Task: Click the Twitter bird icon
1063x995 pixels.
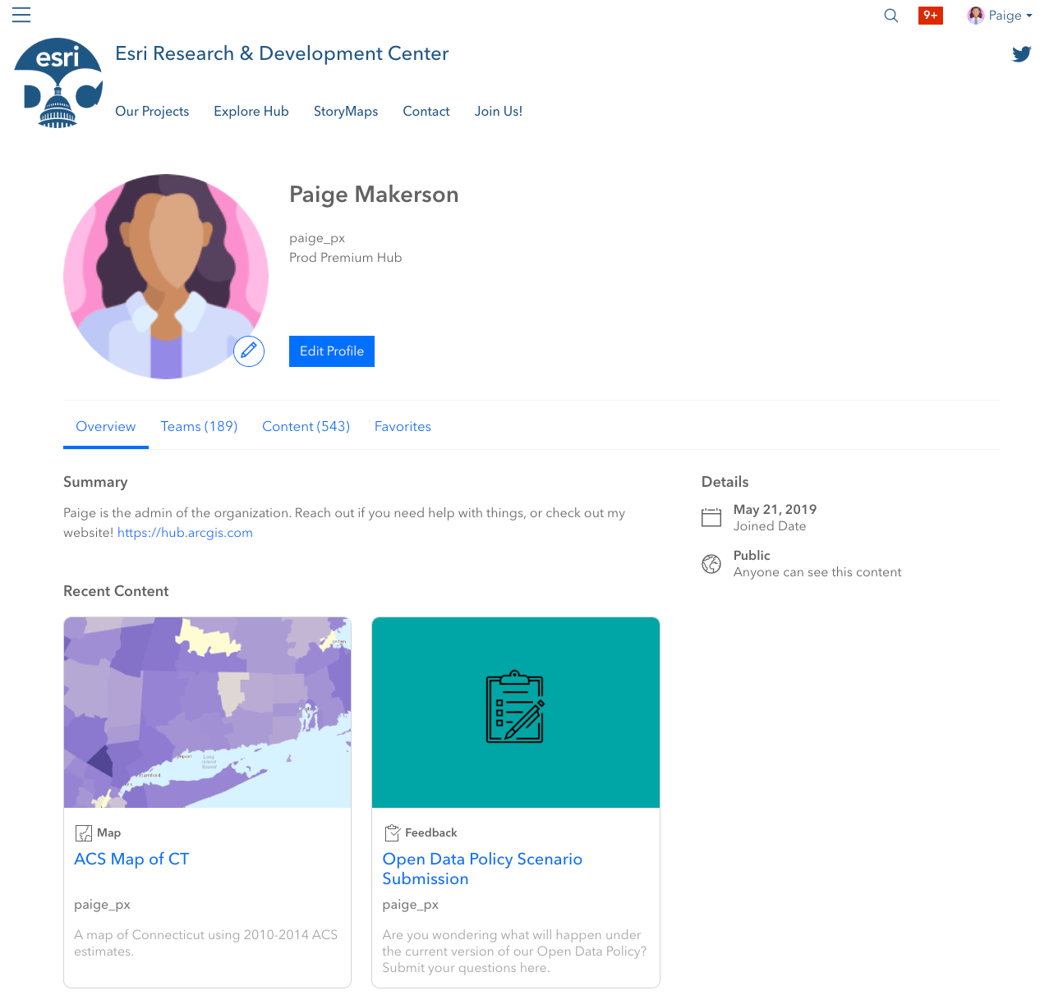Action: tap(1021, 54)
